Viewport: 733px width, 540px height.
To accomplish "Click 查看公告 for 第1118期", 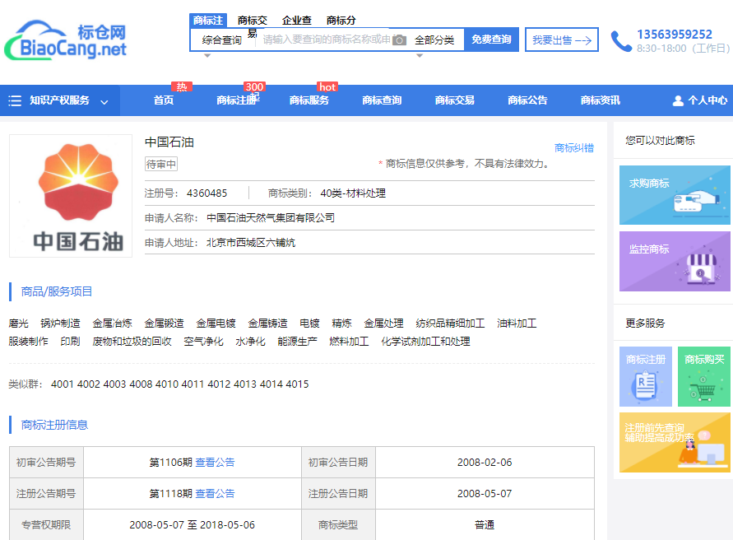I will pos(215,494).
